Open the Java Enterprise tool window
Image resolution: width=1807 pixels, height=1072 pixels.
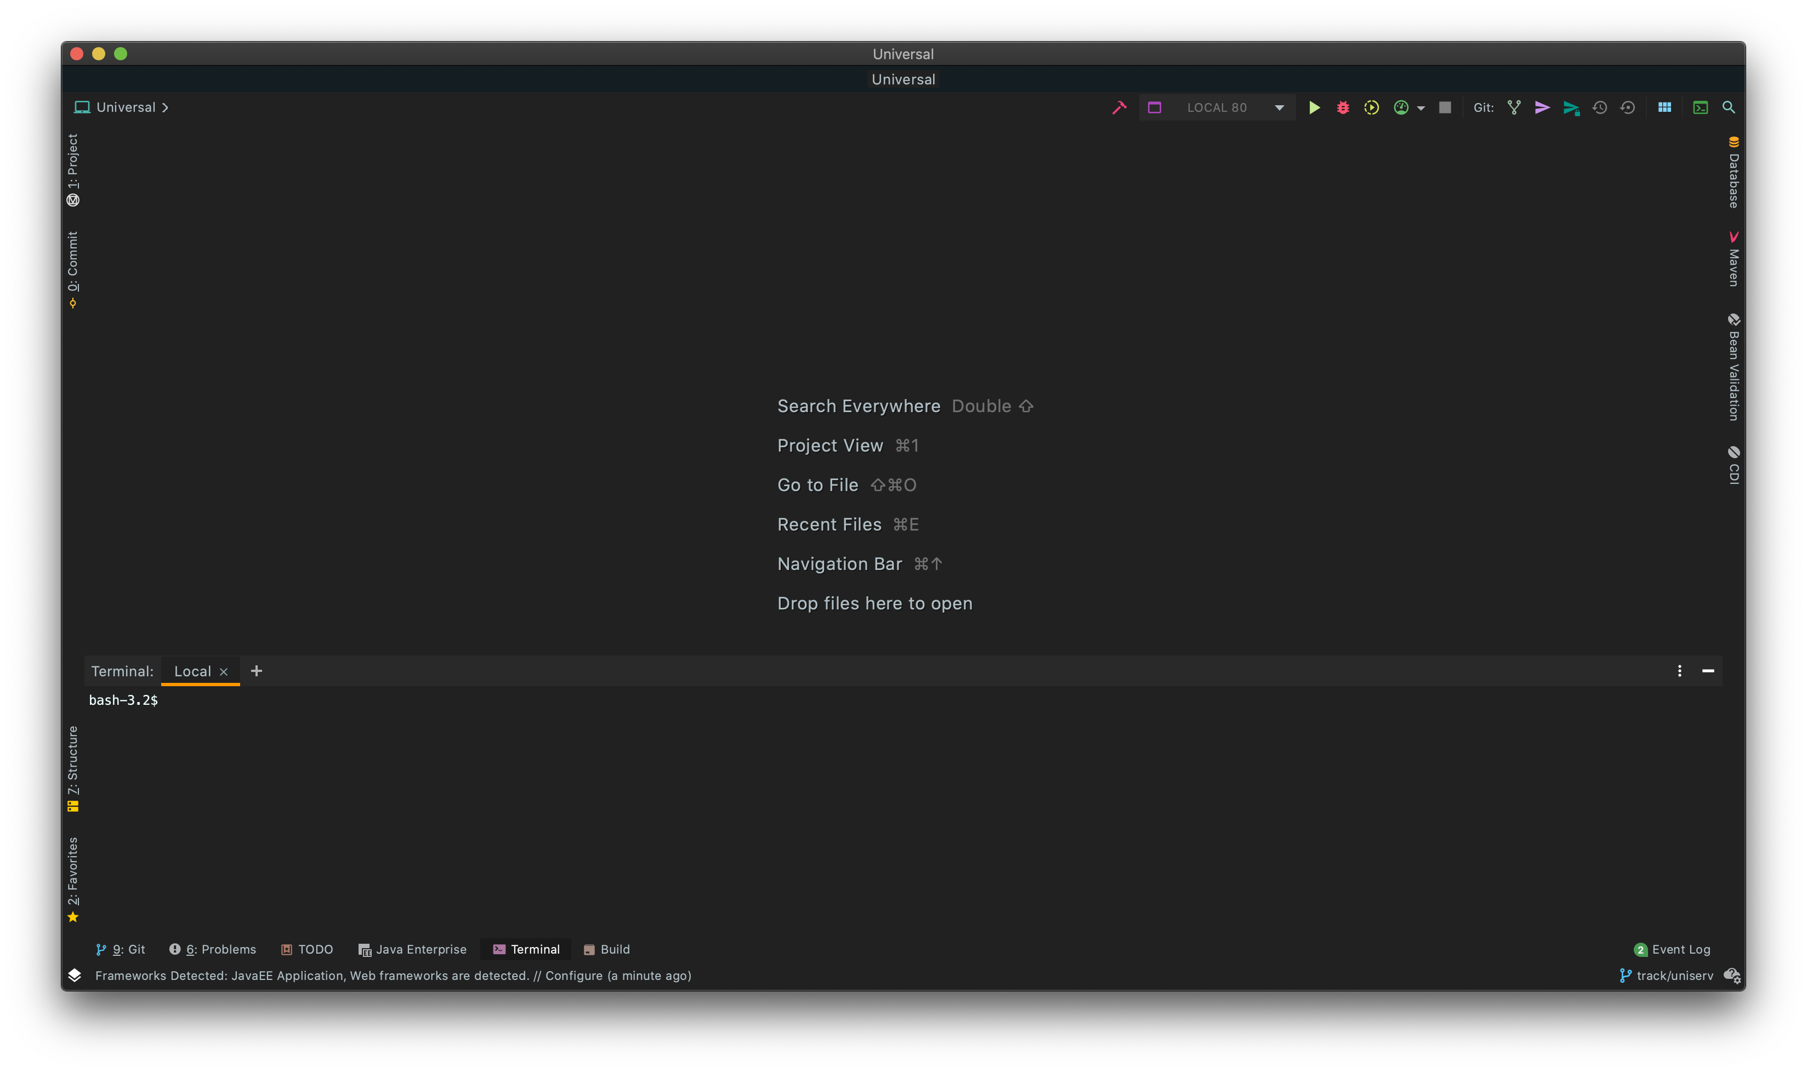pos(413,949)
